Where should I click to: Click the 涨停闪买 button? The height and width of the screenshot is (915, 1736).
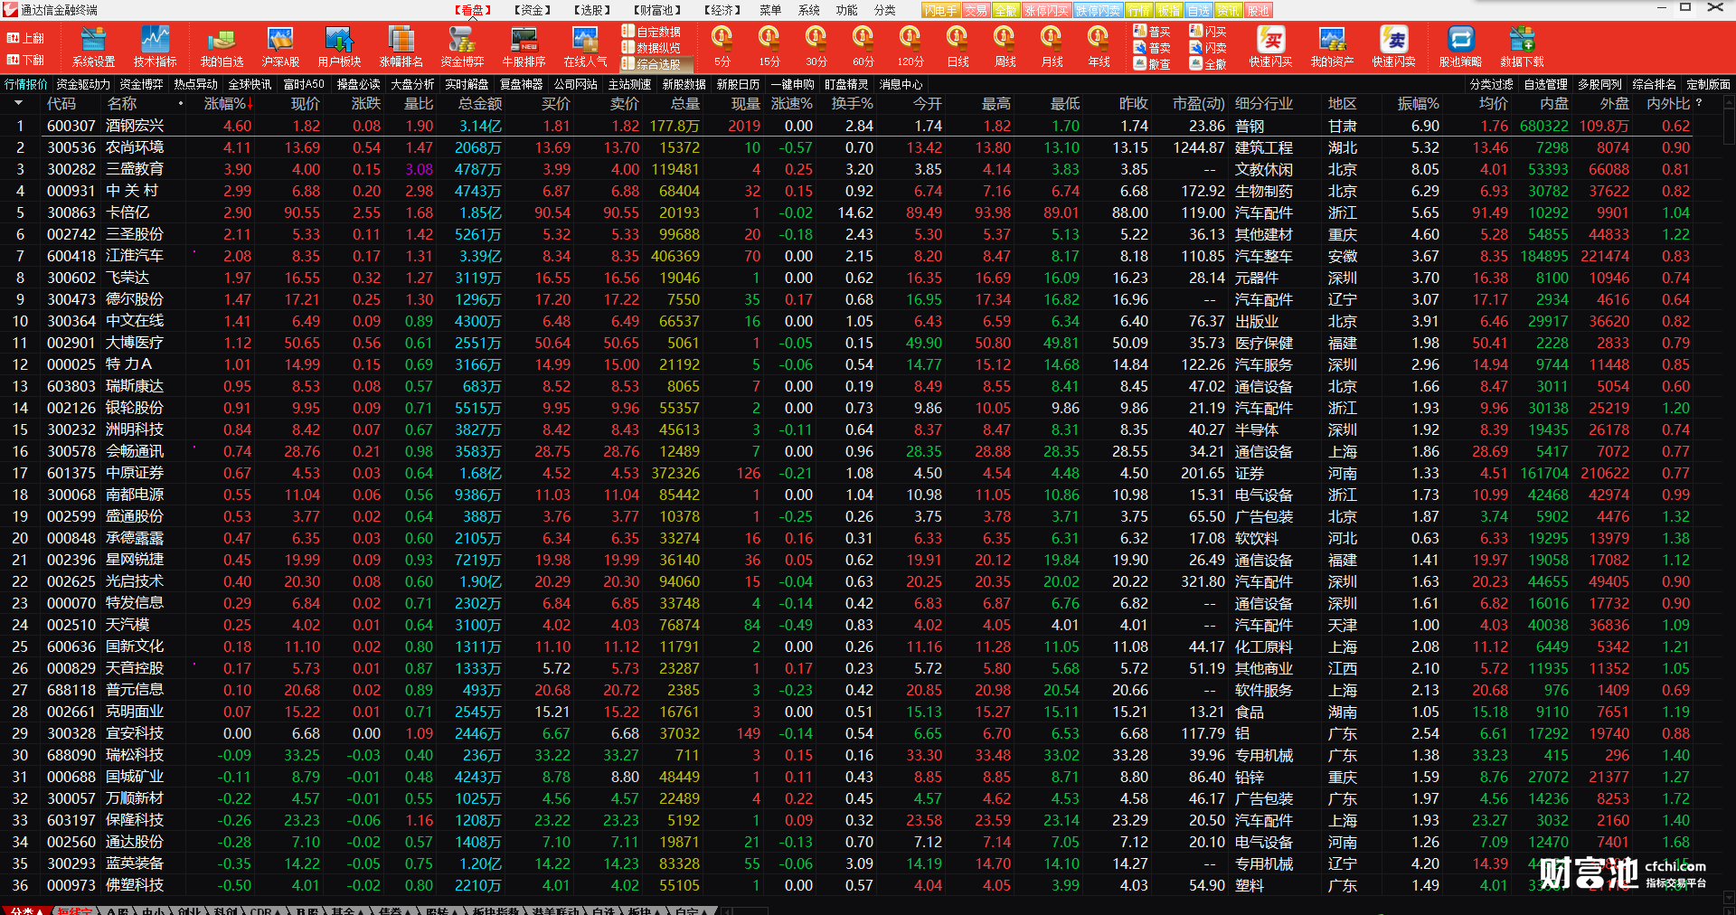pos(1046,11)
